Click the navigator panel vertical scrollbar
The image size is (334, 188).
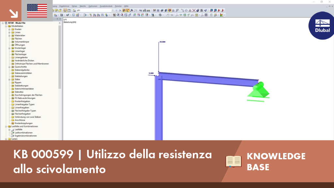[60, 57]
